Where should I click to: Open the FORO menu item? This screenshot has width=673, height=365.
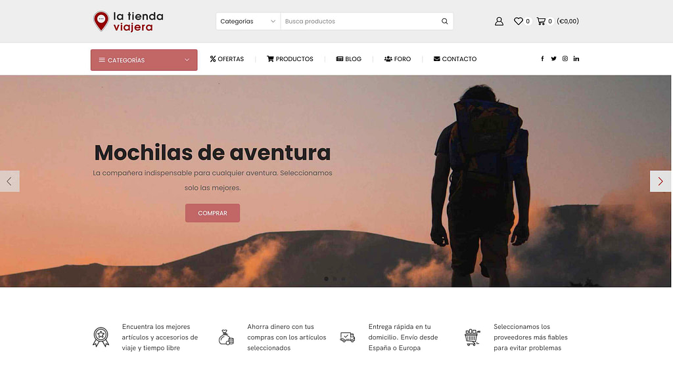pyautogui.click(x=398, y=59)
